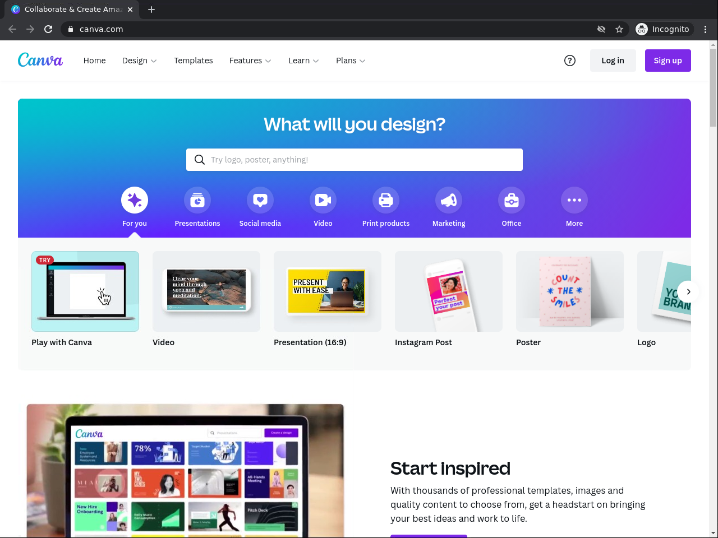This screenshot has height=538, width=718.
Task: Go to the Home nav item
Action: tap(94, 61)
